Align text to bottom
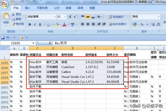This screenshot has height=111, width=166. point(93,17)
